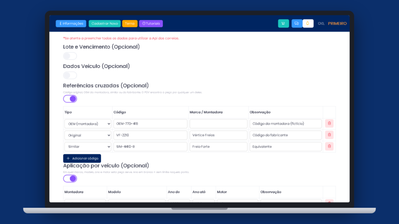Click the Aplicação por veículo (Opcional) heading
This screenshot has width=399, height=224.
(x=106, y=166)
